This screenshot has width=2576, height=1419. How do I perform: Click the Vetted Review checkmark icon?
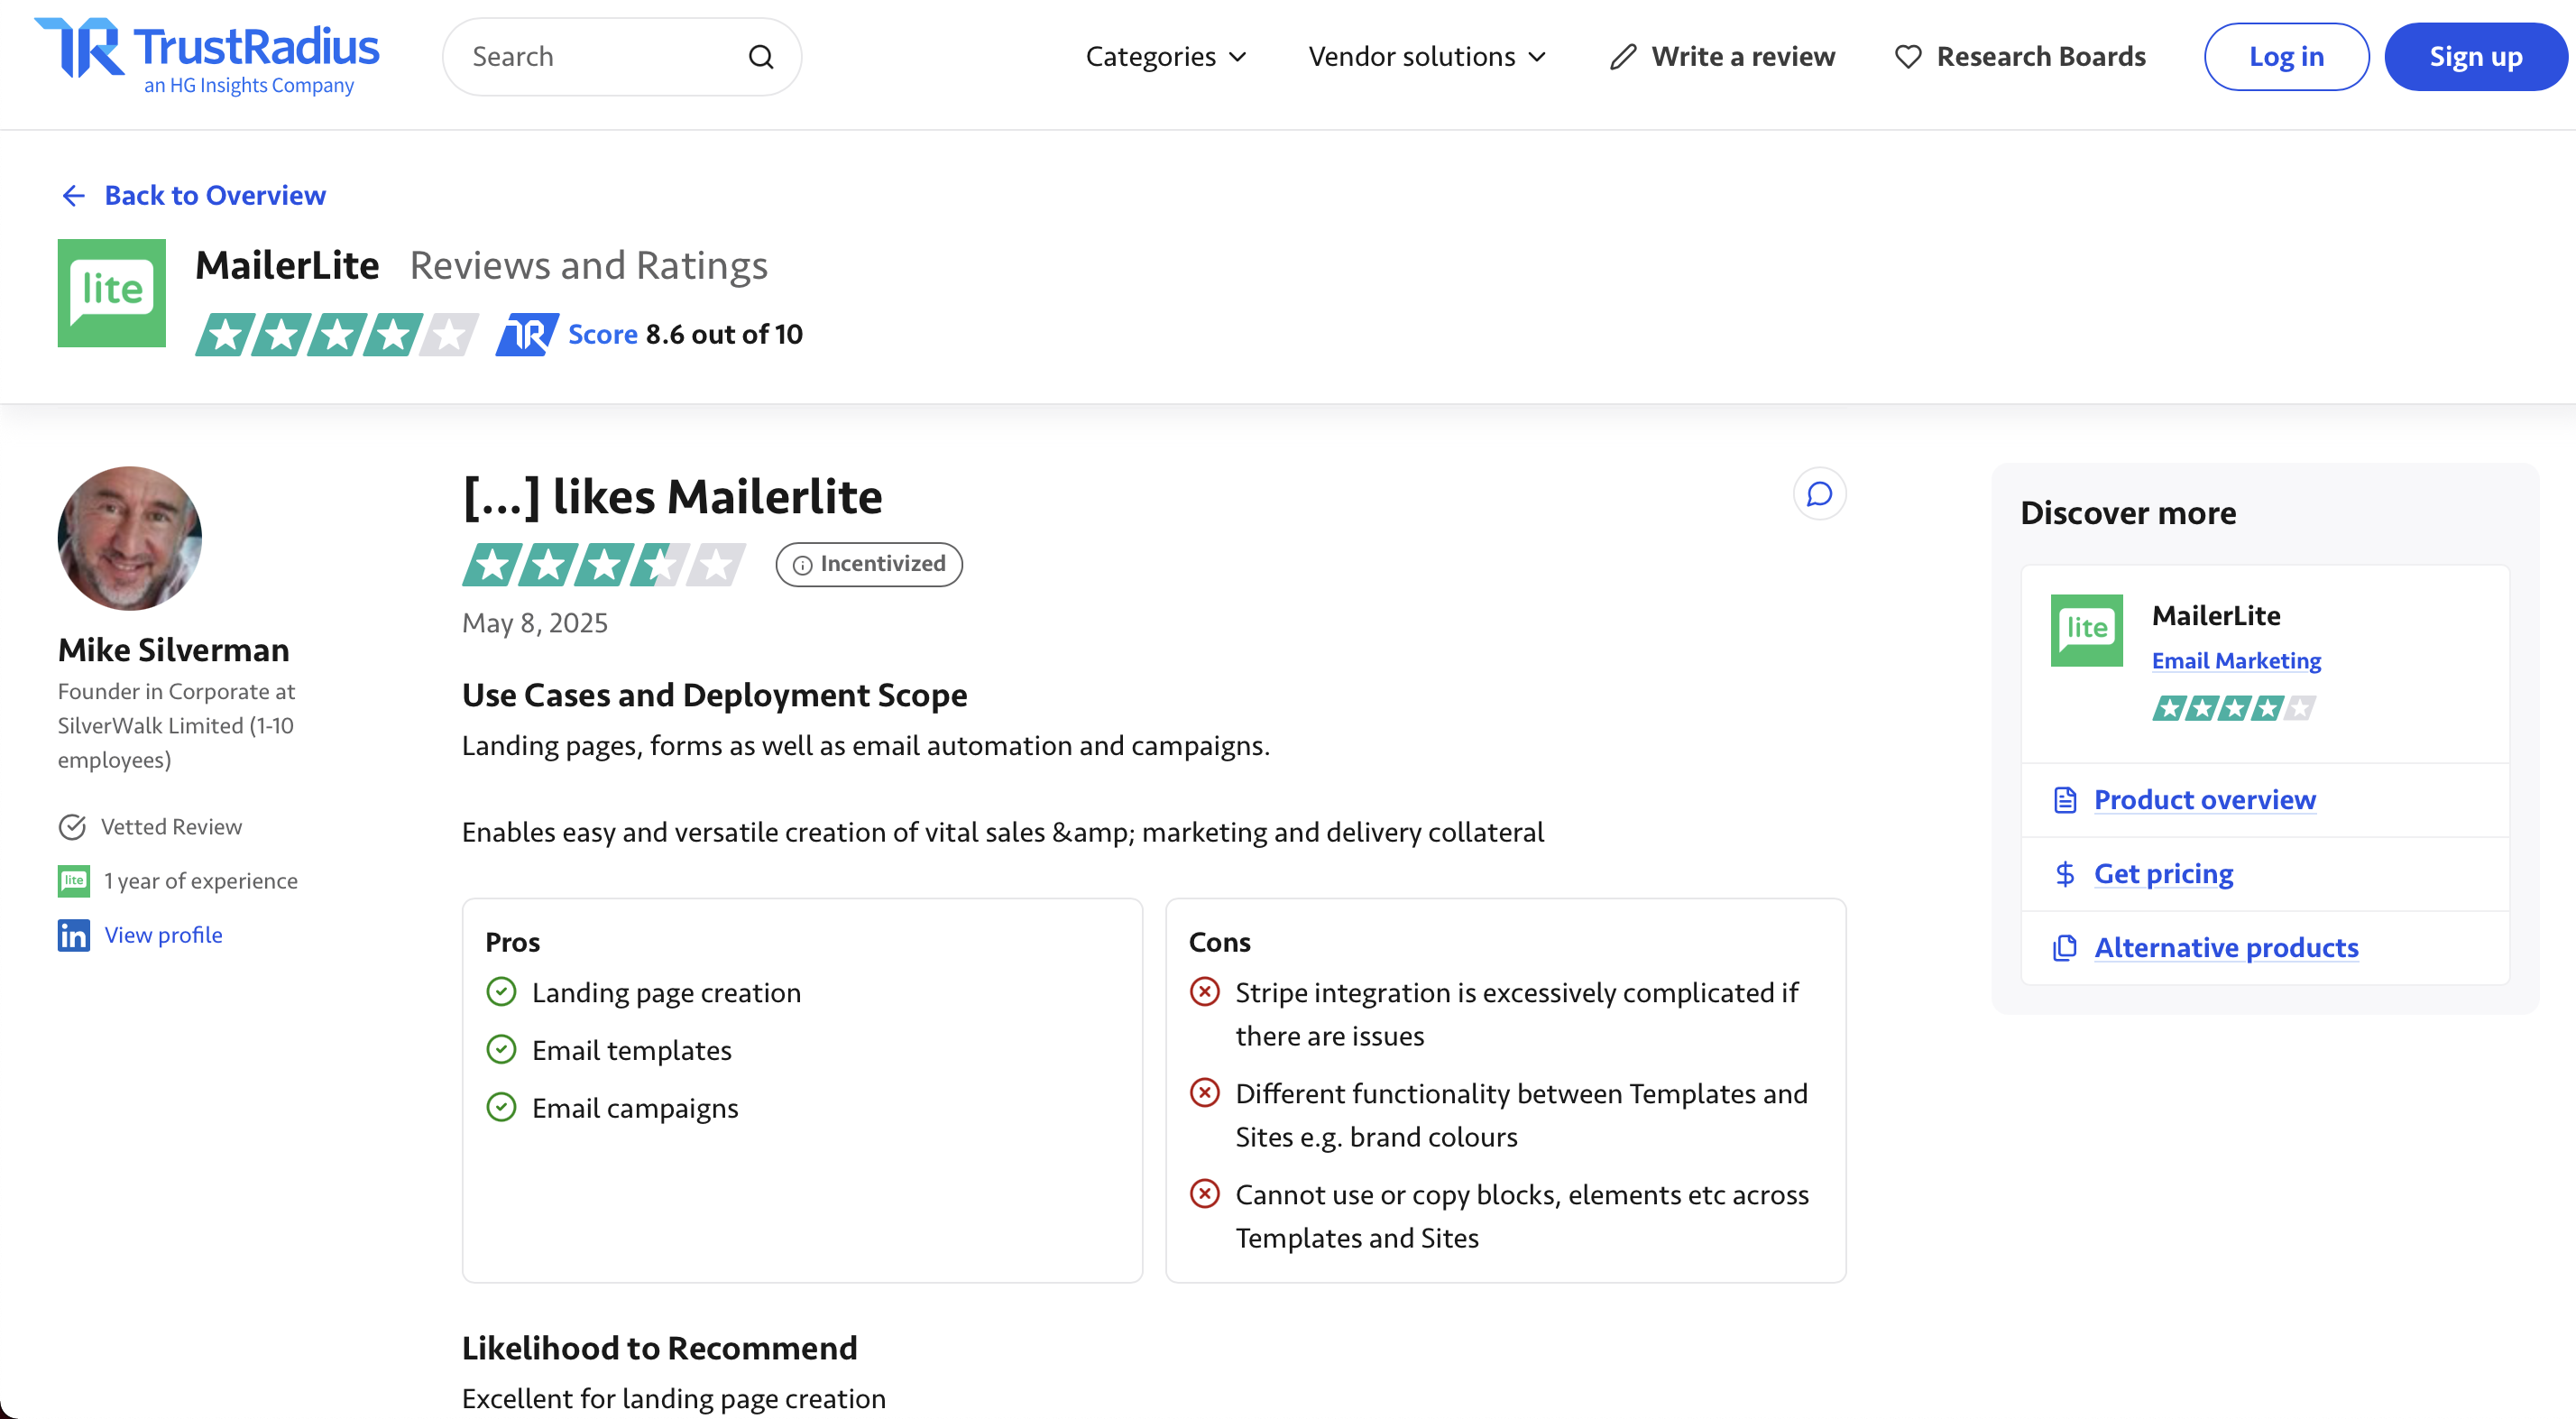[x=72, y=827]
